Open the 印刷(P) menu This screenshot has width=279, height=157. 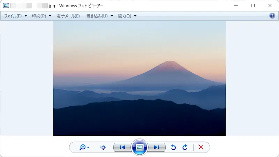coord(39,16)
